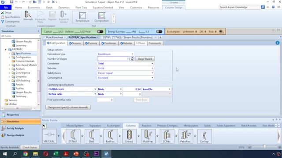282x158 pixels.
Task: Open the Condenser tab
Action: (109, 43)
